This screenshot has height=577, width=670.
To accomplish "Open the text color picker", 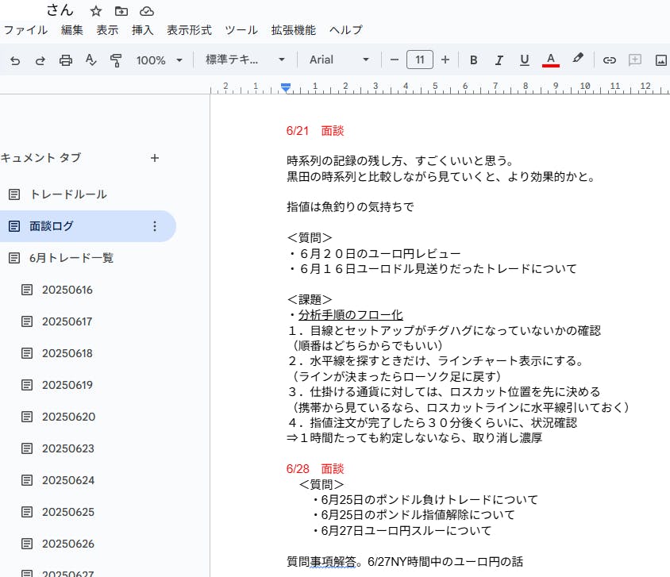I will [550, 60].
